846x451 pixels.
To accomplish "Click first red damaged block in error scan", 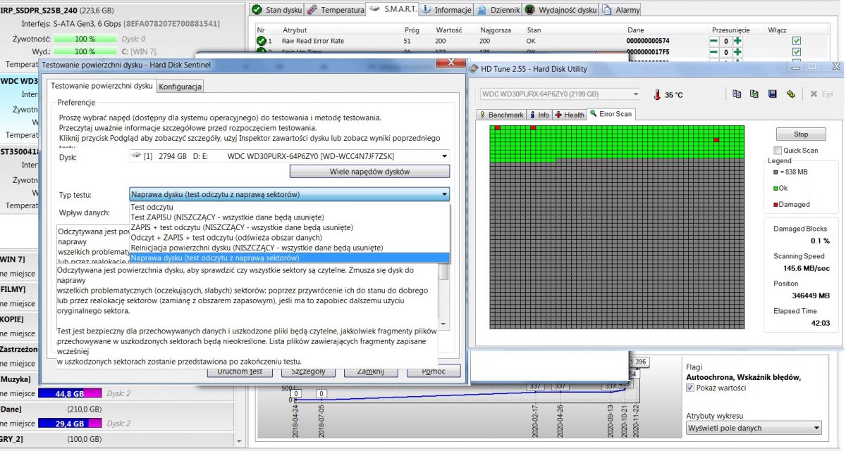I will click(498, 127).
